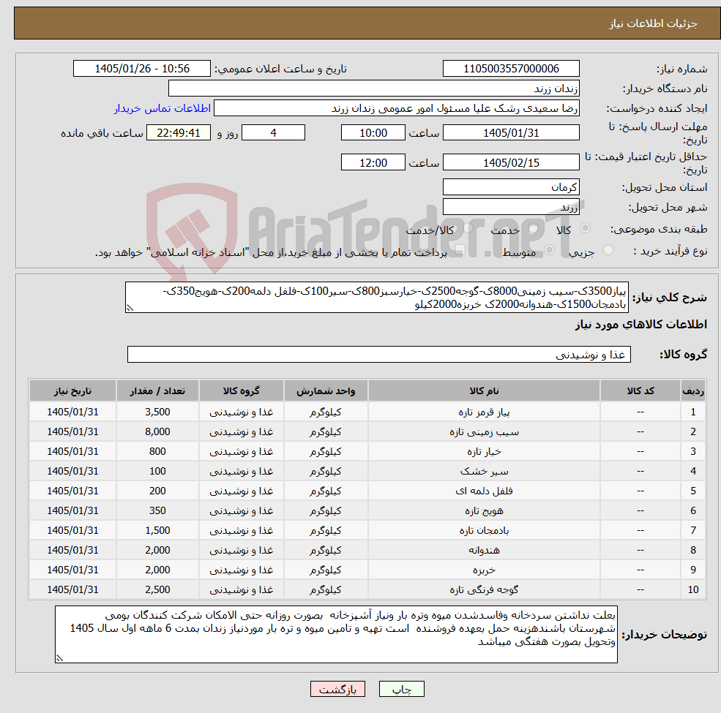This screenshot has width=721, height=713.
Task: Click the response deadline date 1405/01/31 field
Action: pos(511,133)
